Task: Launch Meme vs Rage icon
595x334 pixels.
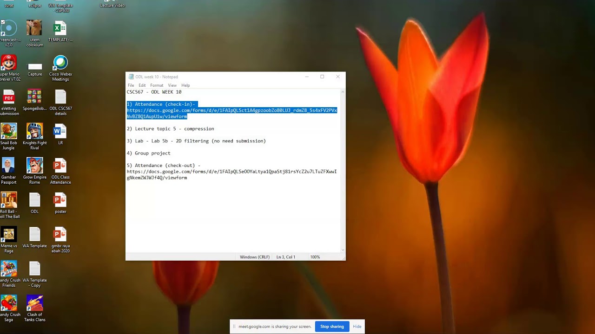Action: pos(9,240)
